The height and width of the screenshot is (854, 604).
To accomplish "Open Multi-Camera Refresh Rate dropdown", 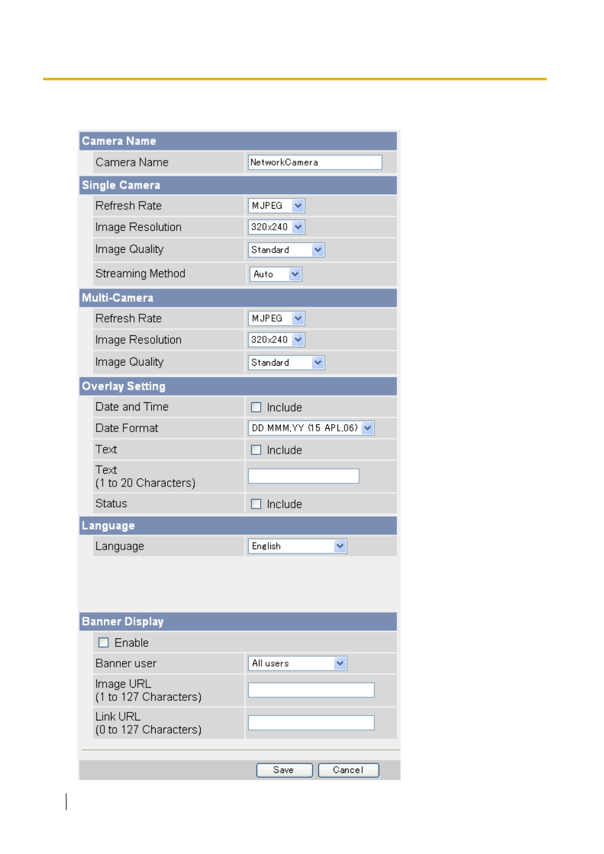I will click(276, 318).
